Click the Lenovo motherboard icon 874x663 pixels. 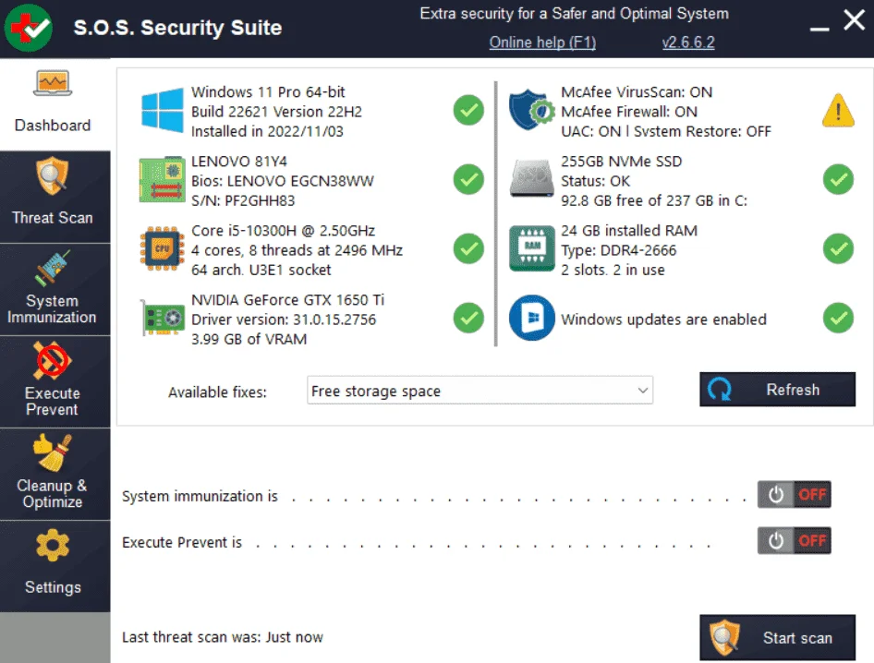point(162,179)
